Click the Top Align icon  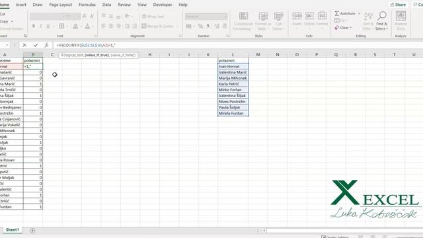[x=104, y=16]
